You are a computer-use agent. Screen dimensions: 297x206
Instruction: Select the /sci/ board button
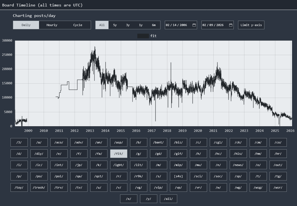(x=198, y=176)
